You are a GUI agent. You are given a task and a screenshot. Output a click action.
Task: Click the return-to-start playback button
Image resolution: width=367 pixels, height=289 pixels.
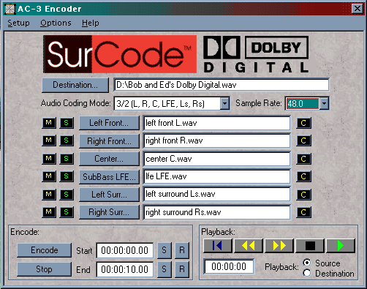click(x=218, y=246)
